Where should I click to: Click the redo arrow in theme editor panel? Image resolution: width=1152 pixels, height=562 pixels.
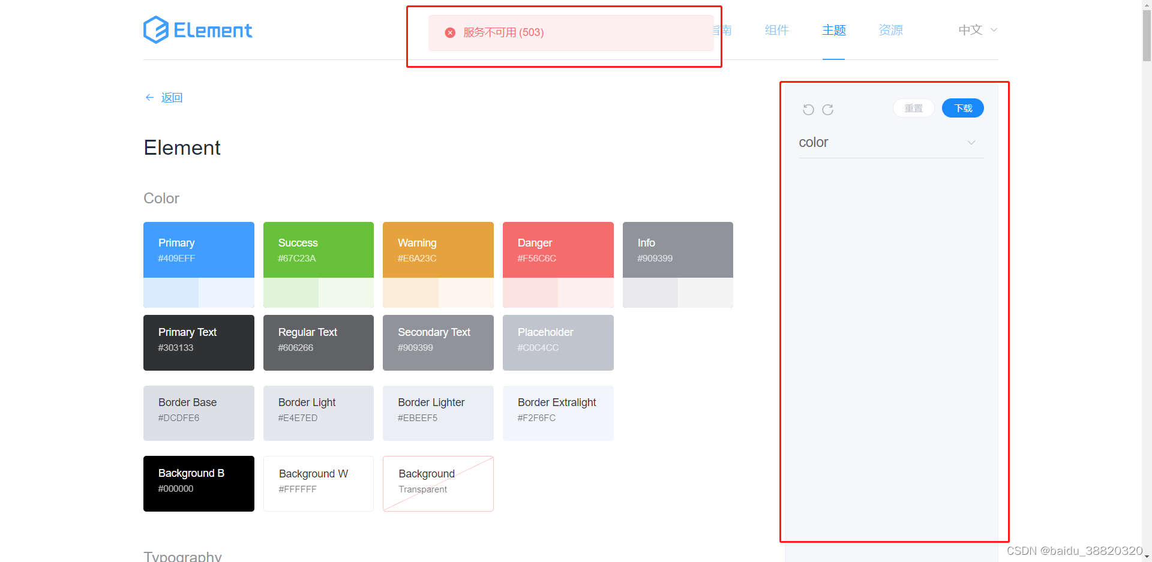point(827,110)
